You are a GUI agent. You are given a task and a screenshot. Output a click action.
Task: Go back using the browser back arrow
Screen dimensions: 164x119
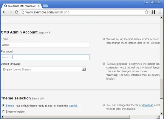click(4, 12)
